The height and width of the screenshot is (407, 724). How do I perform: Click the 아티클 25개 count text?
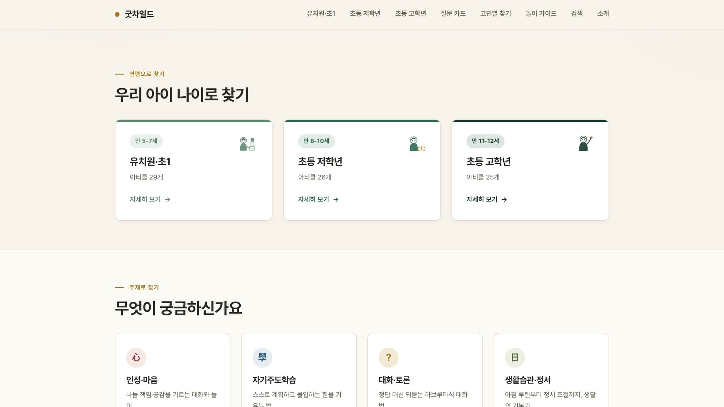[x=483, y=177]
